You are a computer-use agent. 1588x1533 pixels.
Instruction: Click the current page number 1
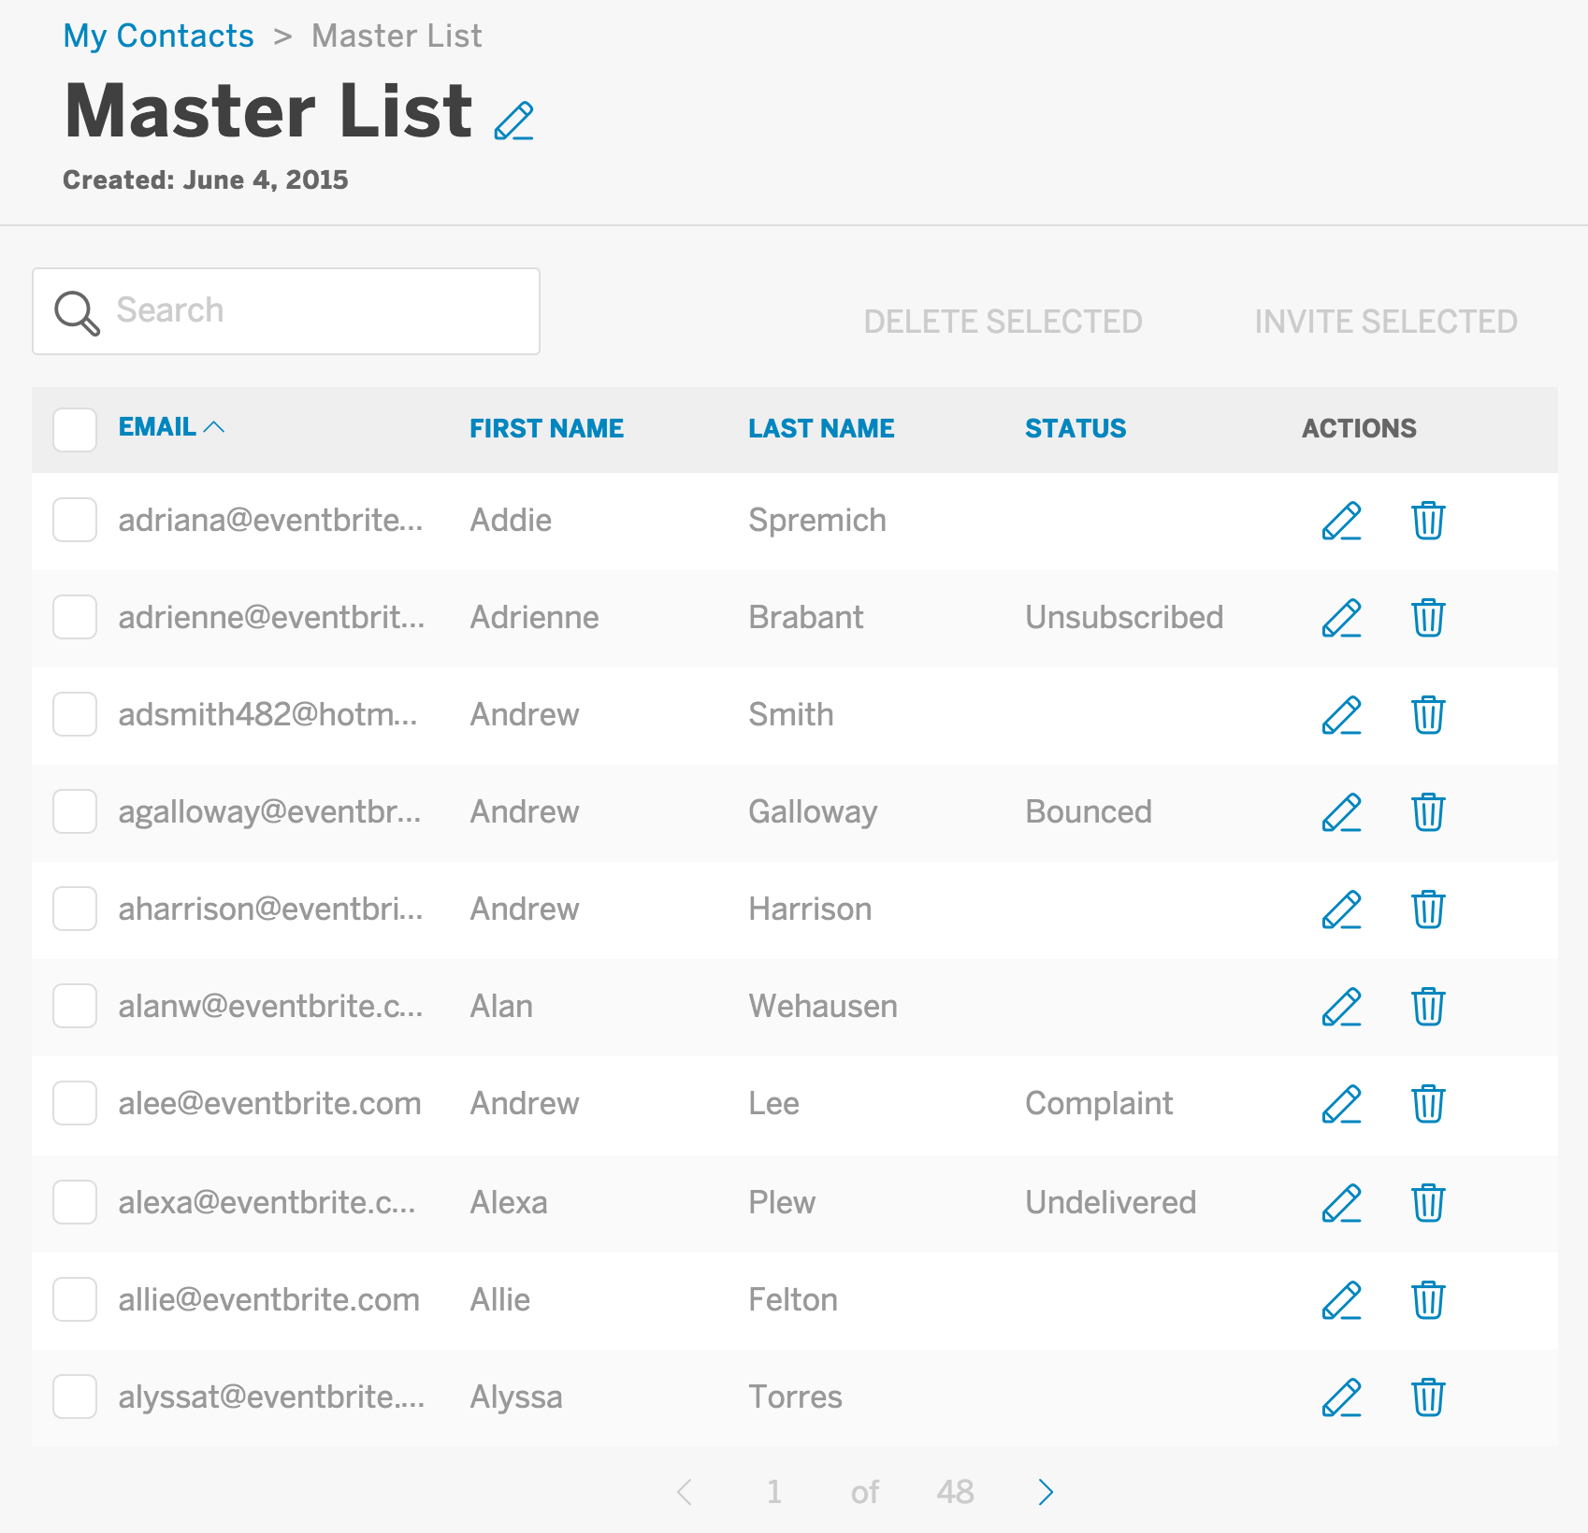773,1492
